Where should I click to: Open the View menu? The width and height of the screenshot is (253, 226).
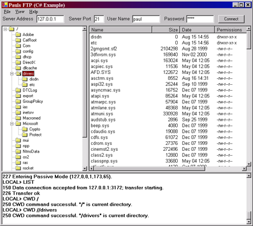point(20,12)
